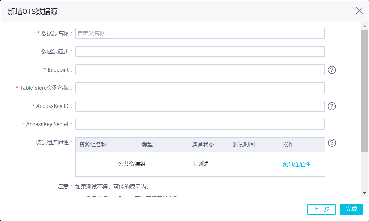Select the 未测试 status cell

pyautogui.click(x=209, y=164)
